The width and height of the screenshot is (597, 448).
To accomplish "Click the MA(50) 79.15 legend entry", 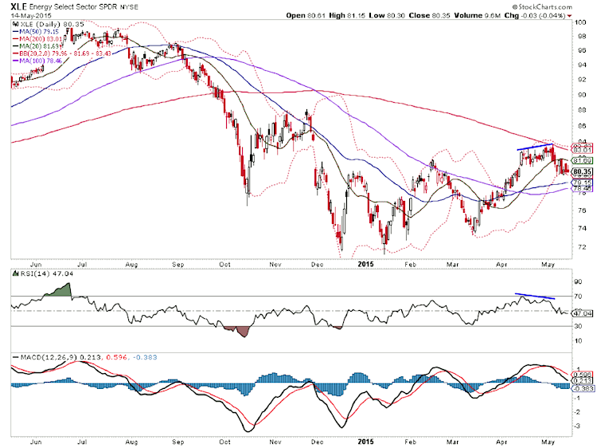I will (x=36, y=31).
